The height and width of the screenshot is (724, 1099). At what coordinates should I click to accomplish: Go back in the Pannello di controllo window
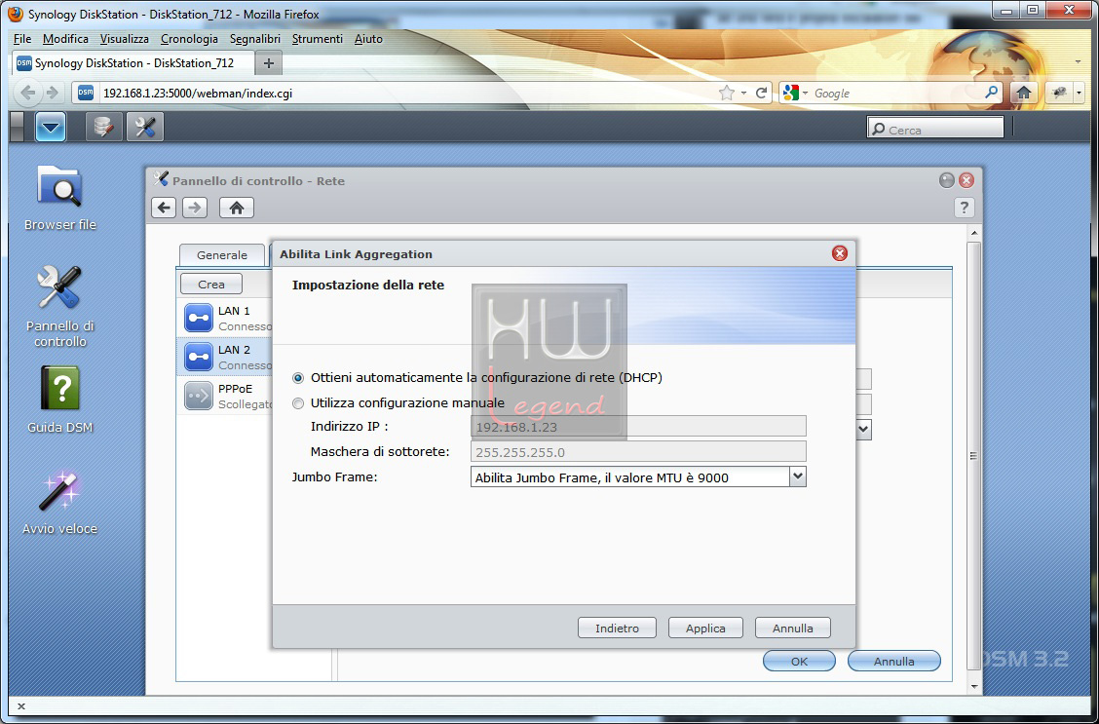164,208
